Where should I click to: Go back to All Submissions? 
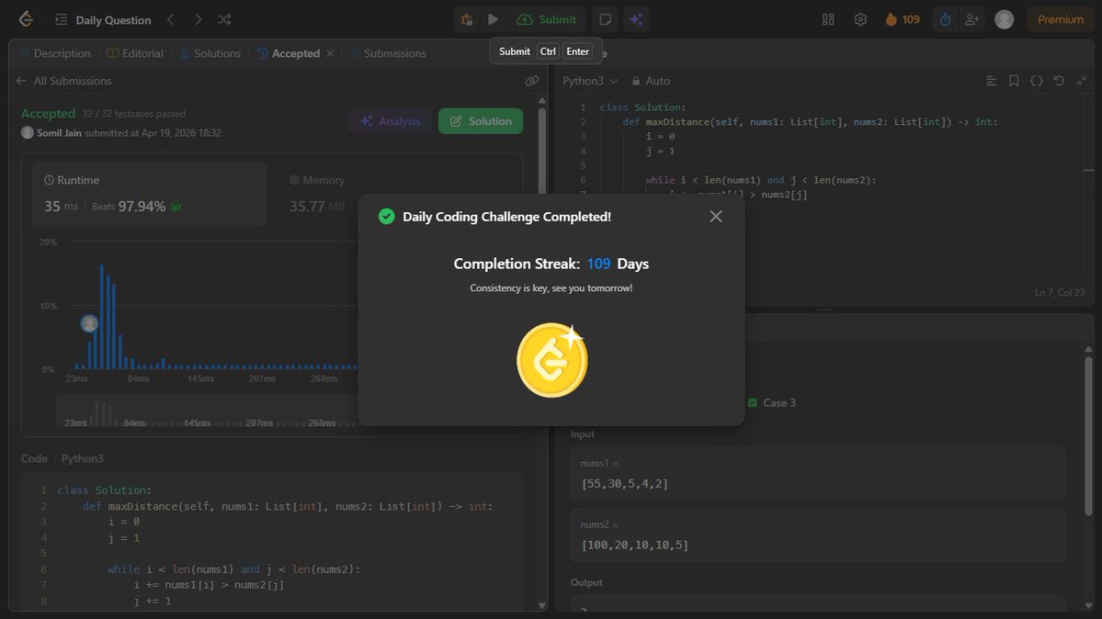64,81
